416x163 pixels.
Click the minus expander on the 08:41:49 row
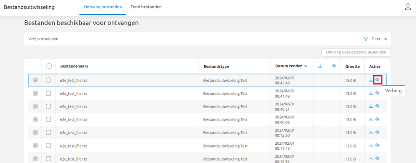click(x=35, y=93)
